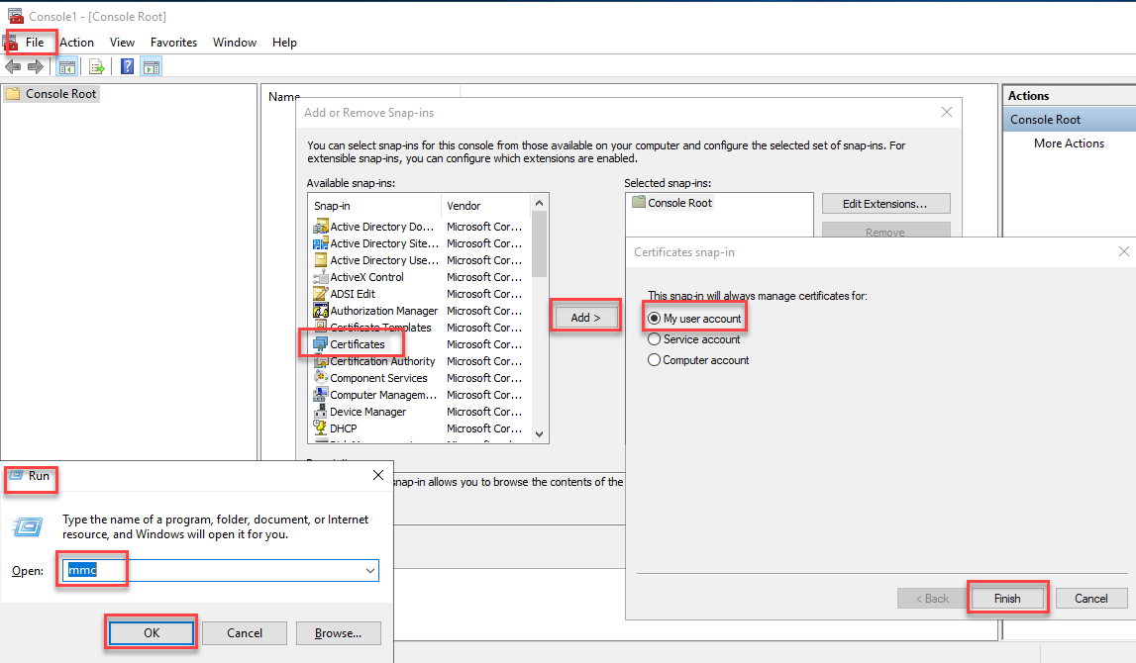1136x663 pixels.
Task: Select the Service account radio option
Action: [x=654, y=339]
